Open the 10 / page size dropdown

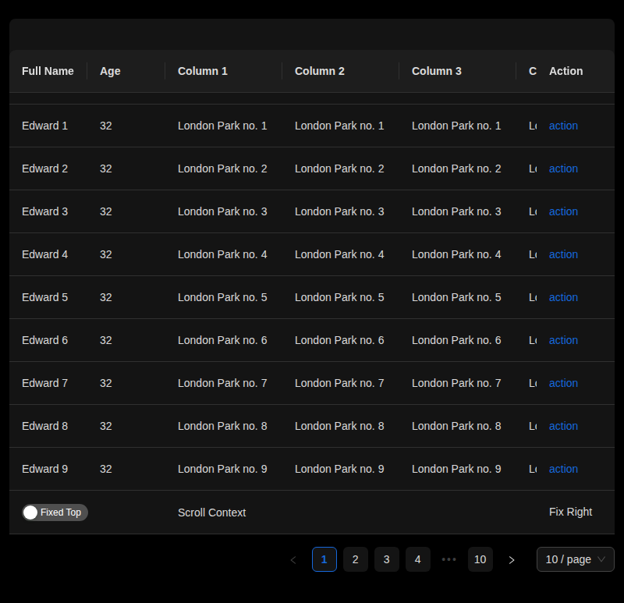576,559
